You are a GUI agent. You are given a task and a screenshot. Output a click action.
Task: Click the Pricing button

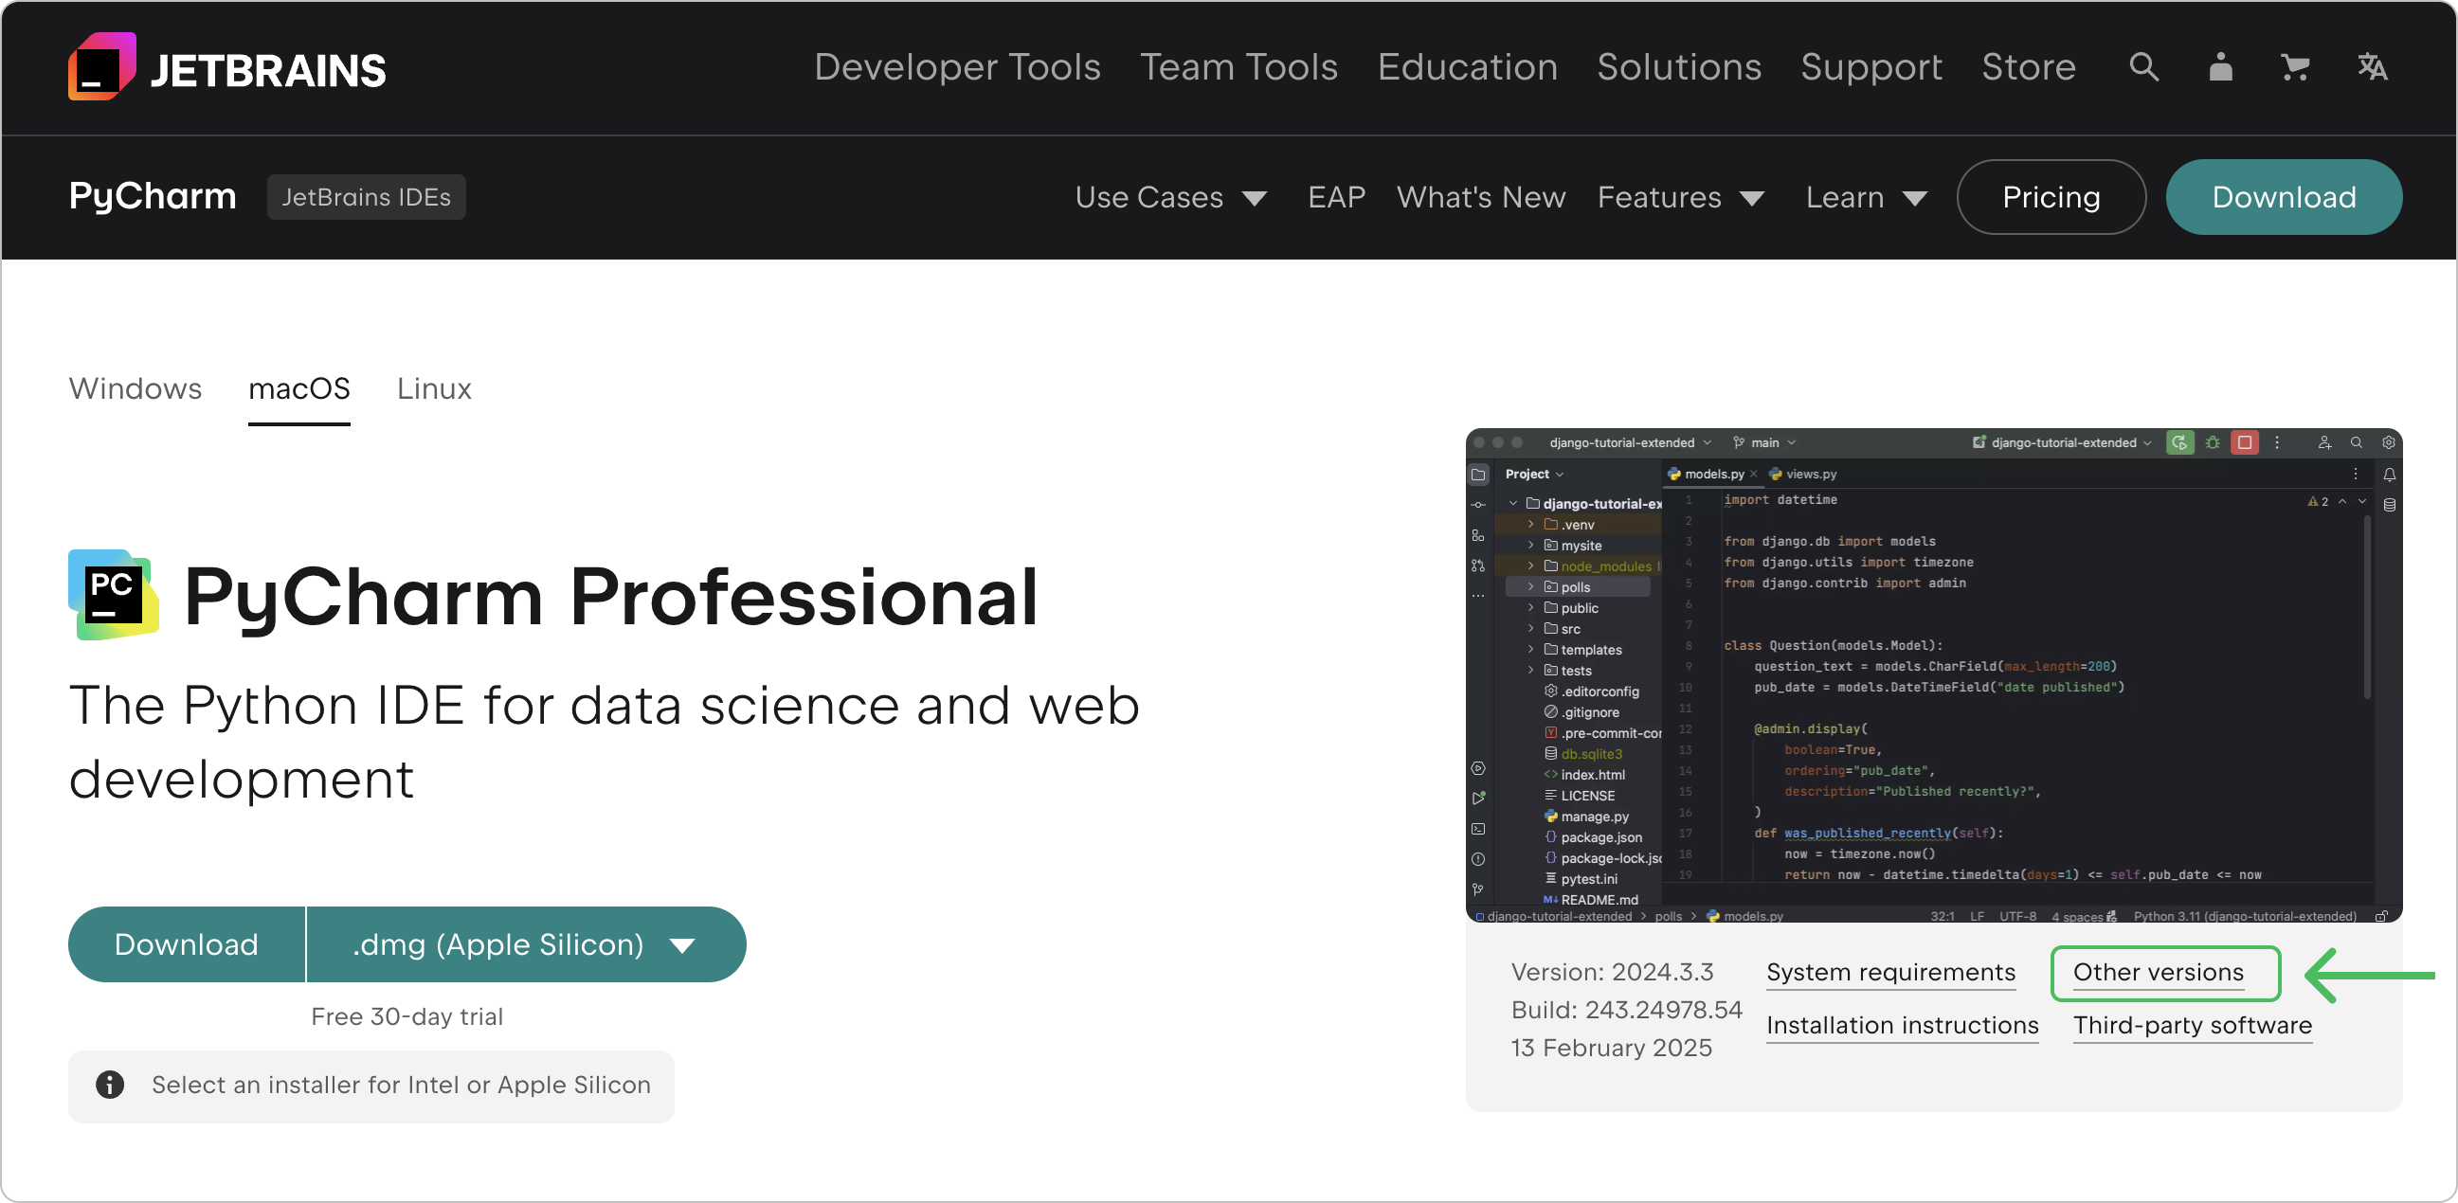2051,197
